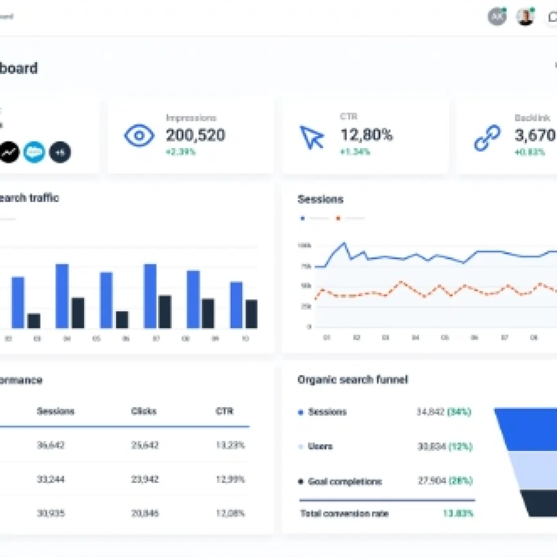This screenshot has width=557, height=557.
Task: Open the gray initials avatar in header
Action: click(x=497, y=17)
